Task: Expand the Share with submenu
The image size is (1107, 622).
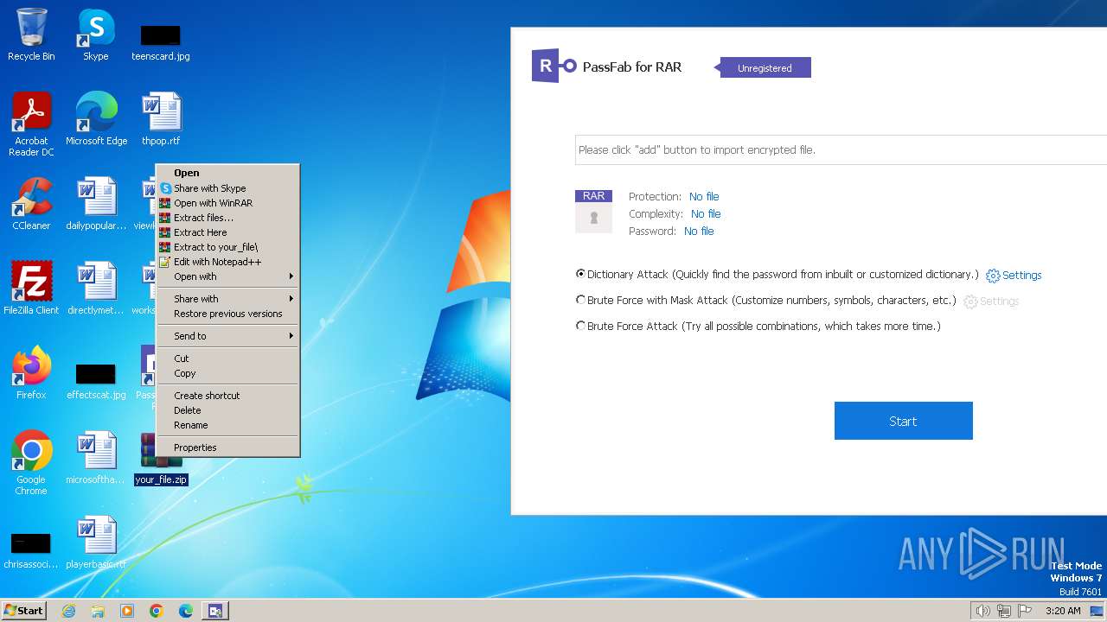Action: (228, 299)
